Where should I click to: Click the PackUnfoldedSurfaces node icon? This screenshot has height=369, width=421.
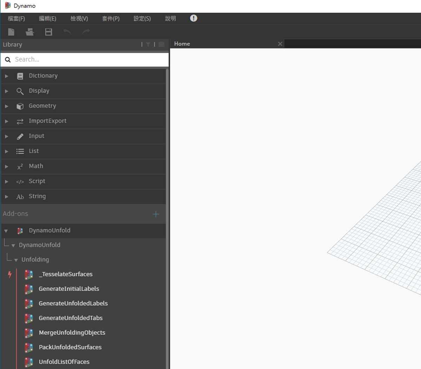(x=29, y=347)
